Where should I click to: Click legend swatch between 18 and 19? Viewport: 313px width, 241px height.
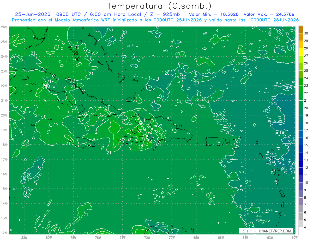pos(301,119)
